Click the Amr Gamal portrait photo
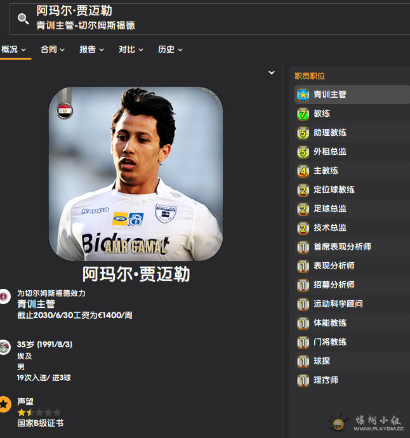The width and height of the screenshot is (410, 438). coord(136,173)
